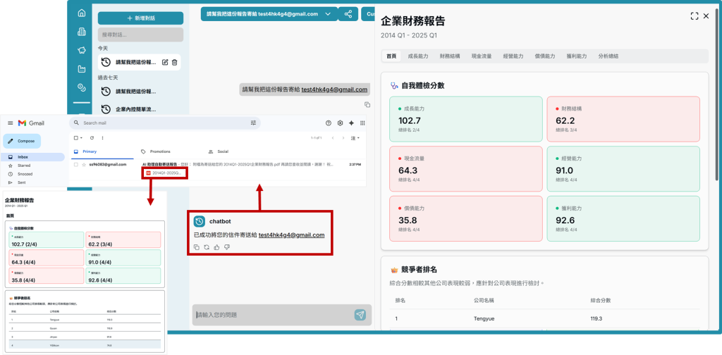Screen dimensions: 722x355
Task: Open the piggy bank sidebar icon
Action: (x=82, y=50)
